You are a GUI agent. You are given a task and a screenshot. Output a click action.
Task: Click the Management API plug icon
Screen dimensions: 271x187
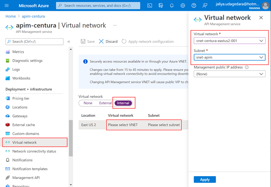tap(8, 178)
